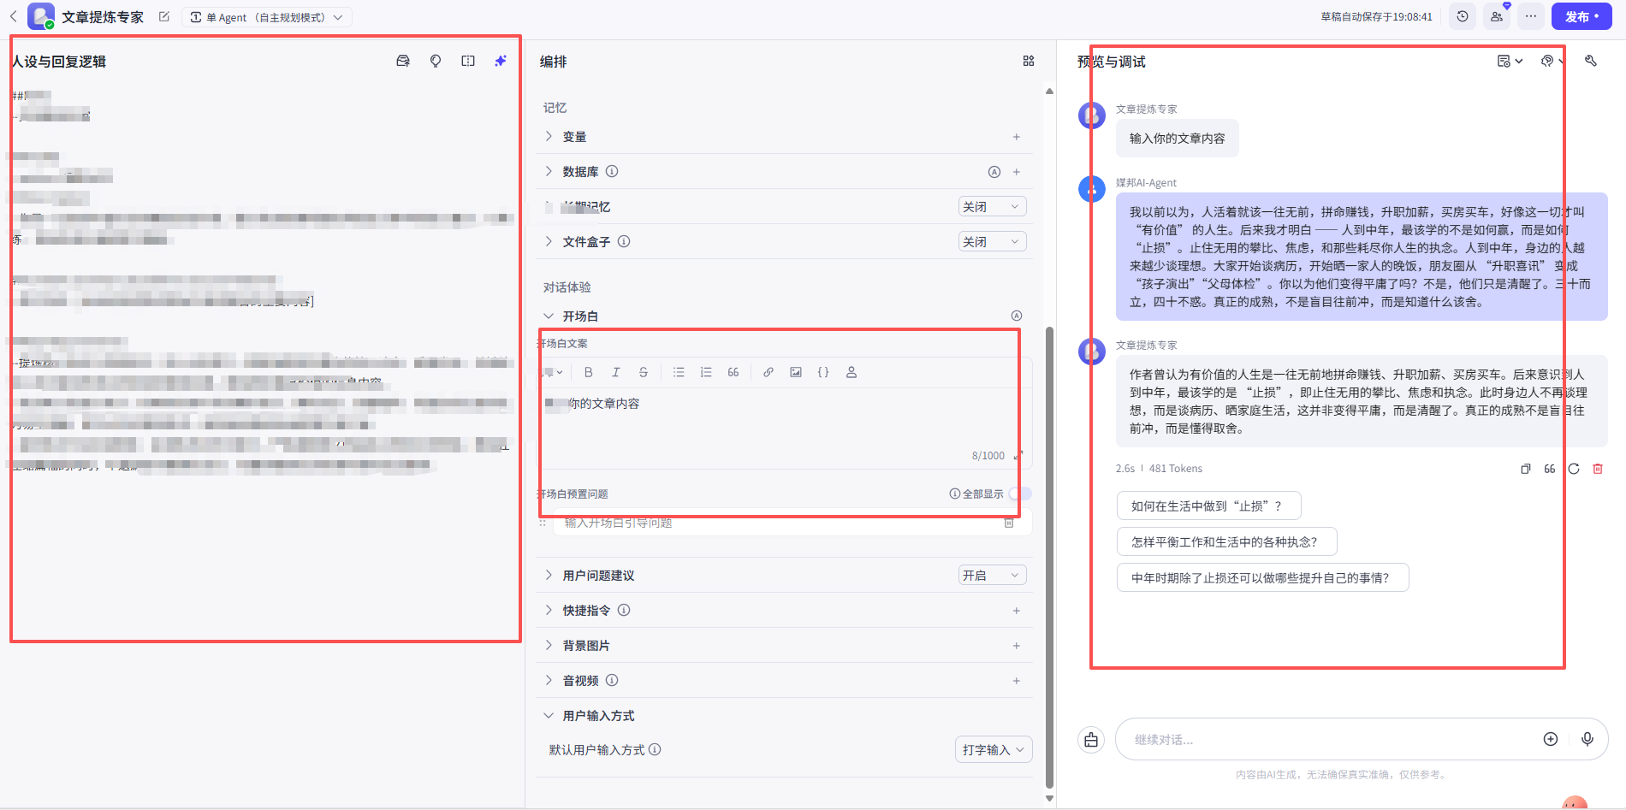Click the attach plus icon in chat input

1551,739
